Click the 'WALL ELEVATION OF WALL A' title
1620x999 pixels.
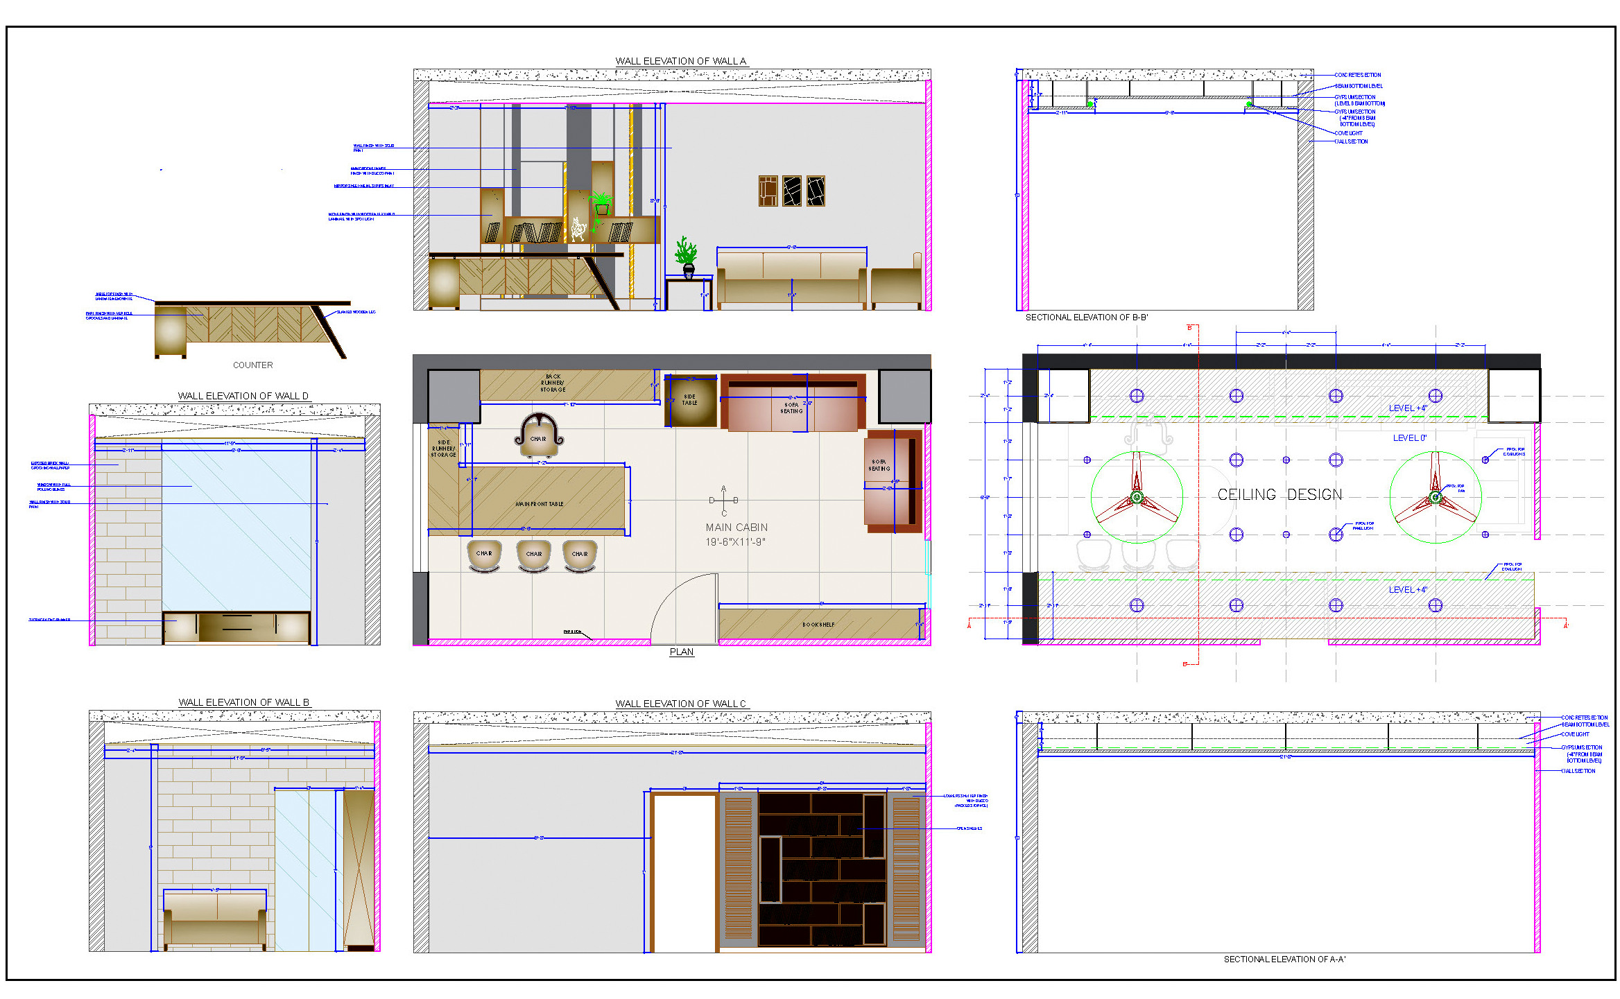click(x=680, y=61)
